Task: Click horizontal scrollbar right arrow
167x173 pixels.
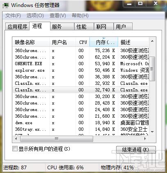Action: coord(145,139)
